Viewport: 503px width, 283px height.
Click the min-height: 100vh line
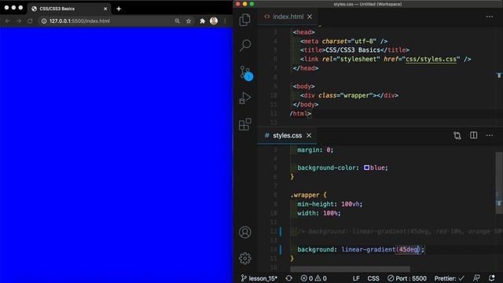[x=330, y=204]
